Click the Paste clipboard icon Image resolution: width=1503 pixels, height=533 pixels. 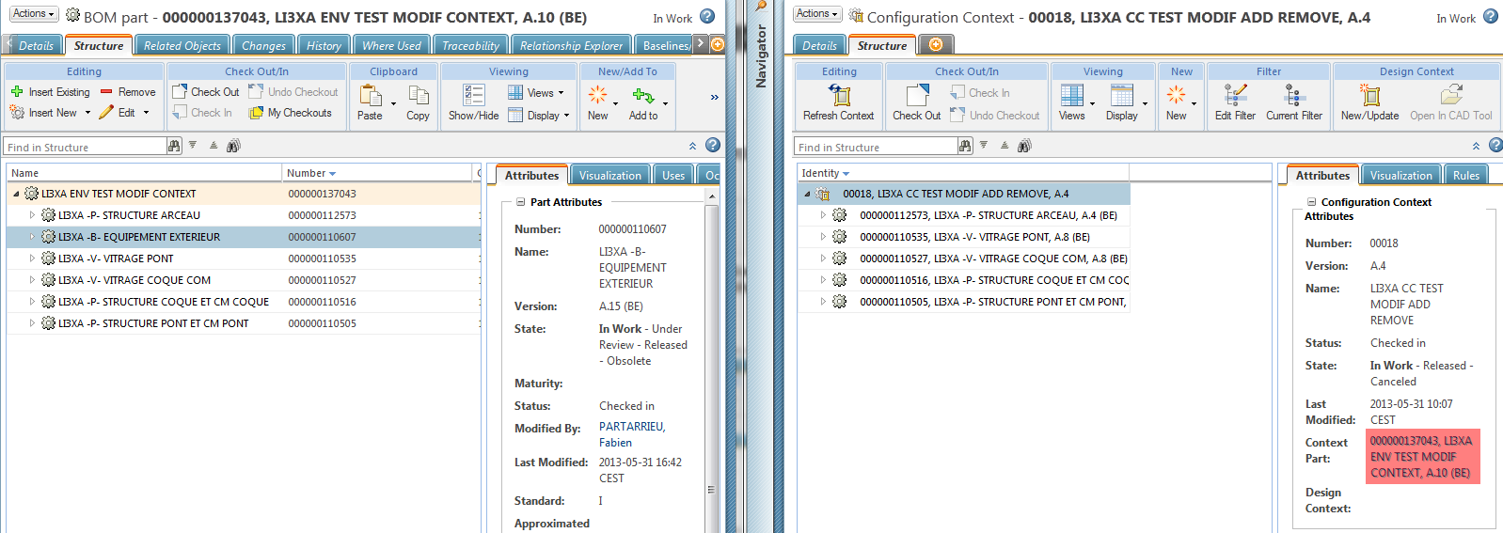[x=370, y=102]
